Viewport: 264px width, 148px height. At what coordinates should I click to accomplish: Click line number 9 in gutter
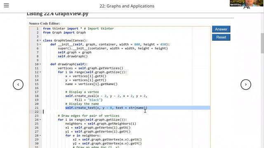point(38,60)
